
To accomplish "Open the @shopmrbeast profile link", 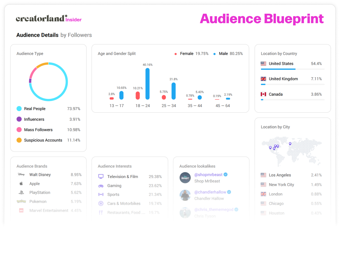I will pos(208,175).
